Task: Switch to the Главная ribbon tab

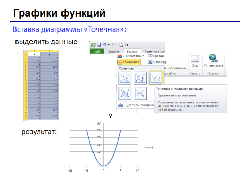Action: pos(114,51)
